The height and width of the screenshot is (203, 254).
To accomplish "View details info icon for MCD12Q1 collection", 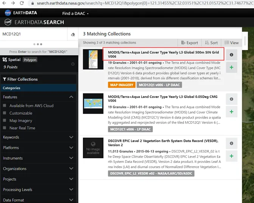I will pyautogui.click(x=232, y=55).
